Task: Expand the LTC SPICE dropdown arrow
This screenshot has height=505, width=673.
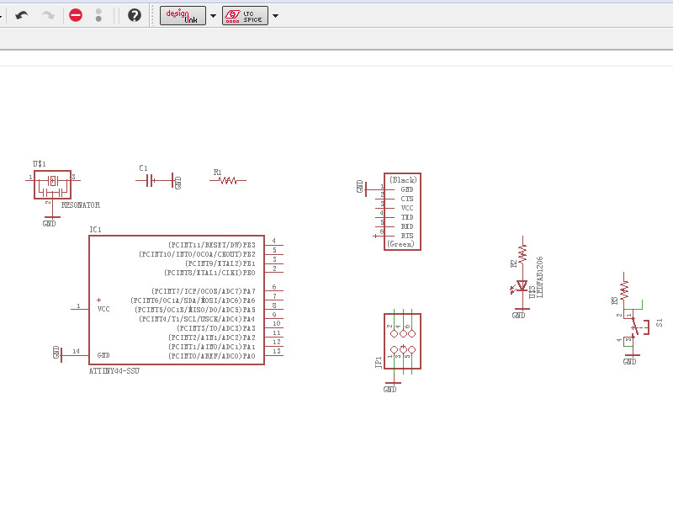Action: click(x=276, y=16)
